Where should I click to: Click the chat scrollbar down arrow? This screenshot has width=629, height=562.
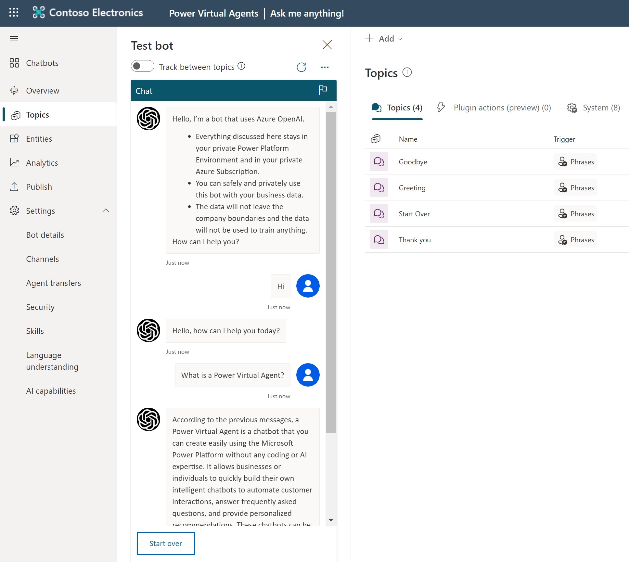tap(331, 520)
